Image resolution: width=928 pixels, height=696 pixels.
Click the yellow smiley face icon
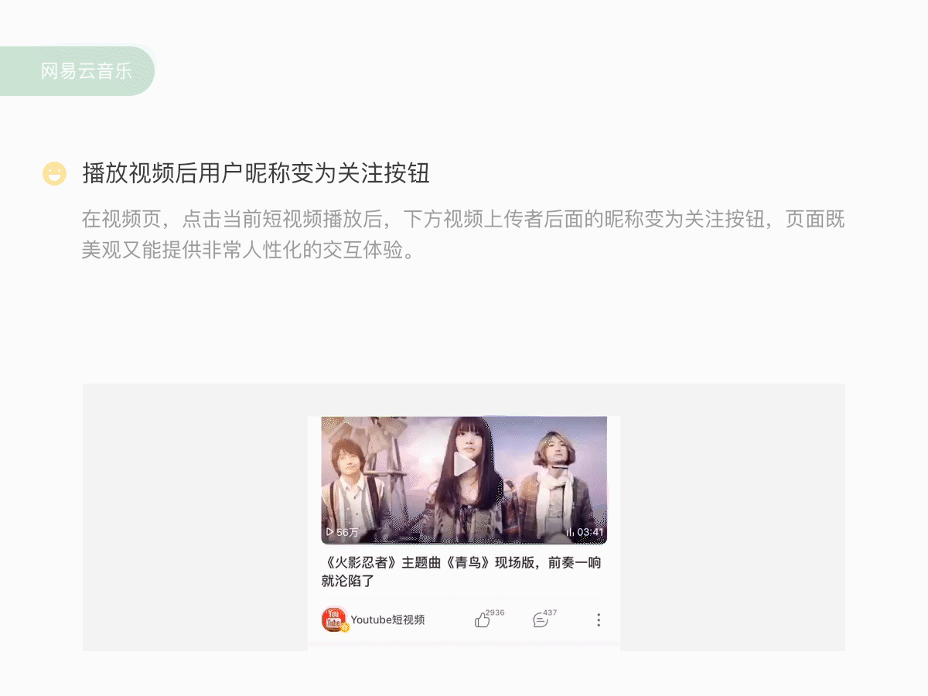coord(54,174)
